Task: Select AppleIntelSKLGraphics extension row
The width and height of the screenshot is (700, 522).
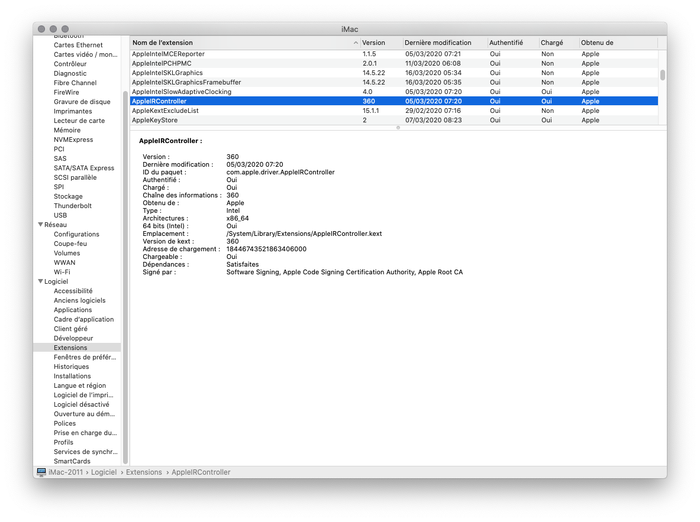Action: click(x=393, y=73)
